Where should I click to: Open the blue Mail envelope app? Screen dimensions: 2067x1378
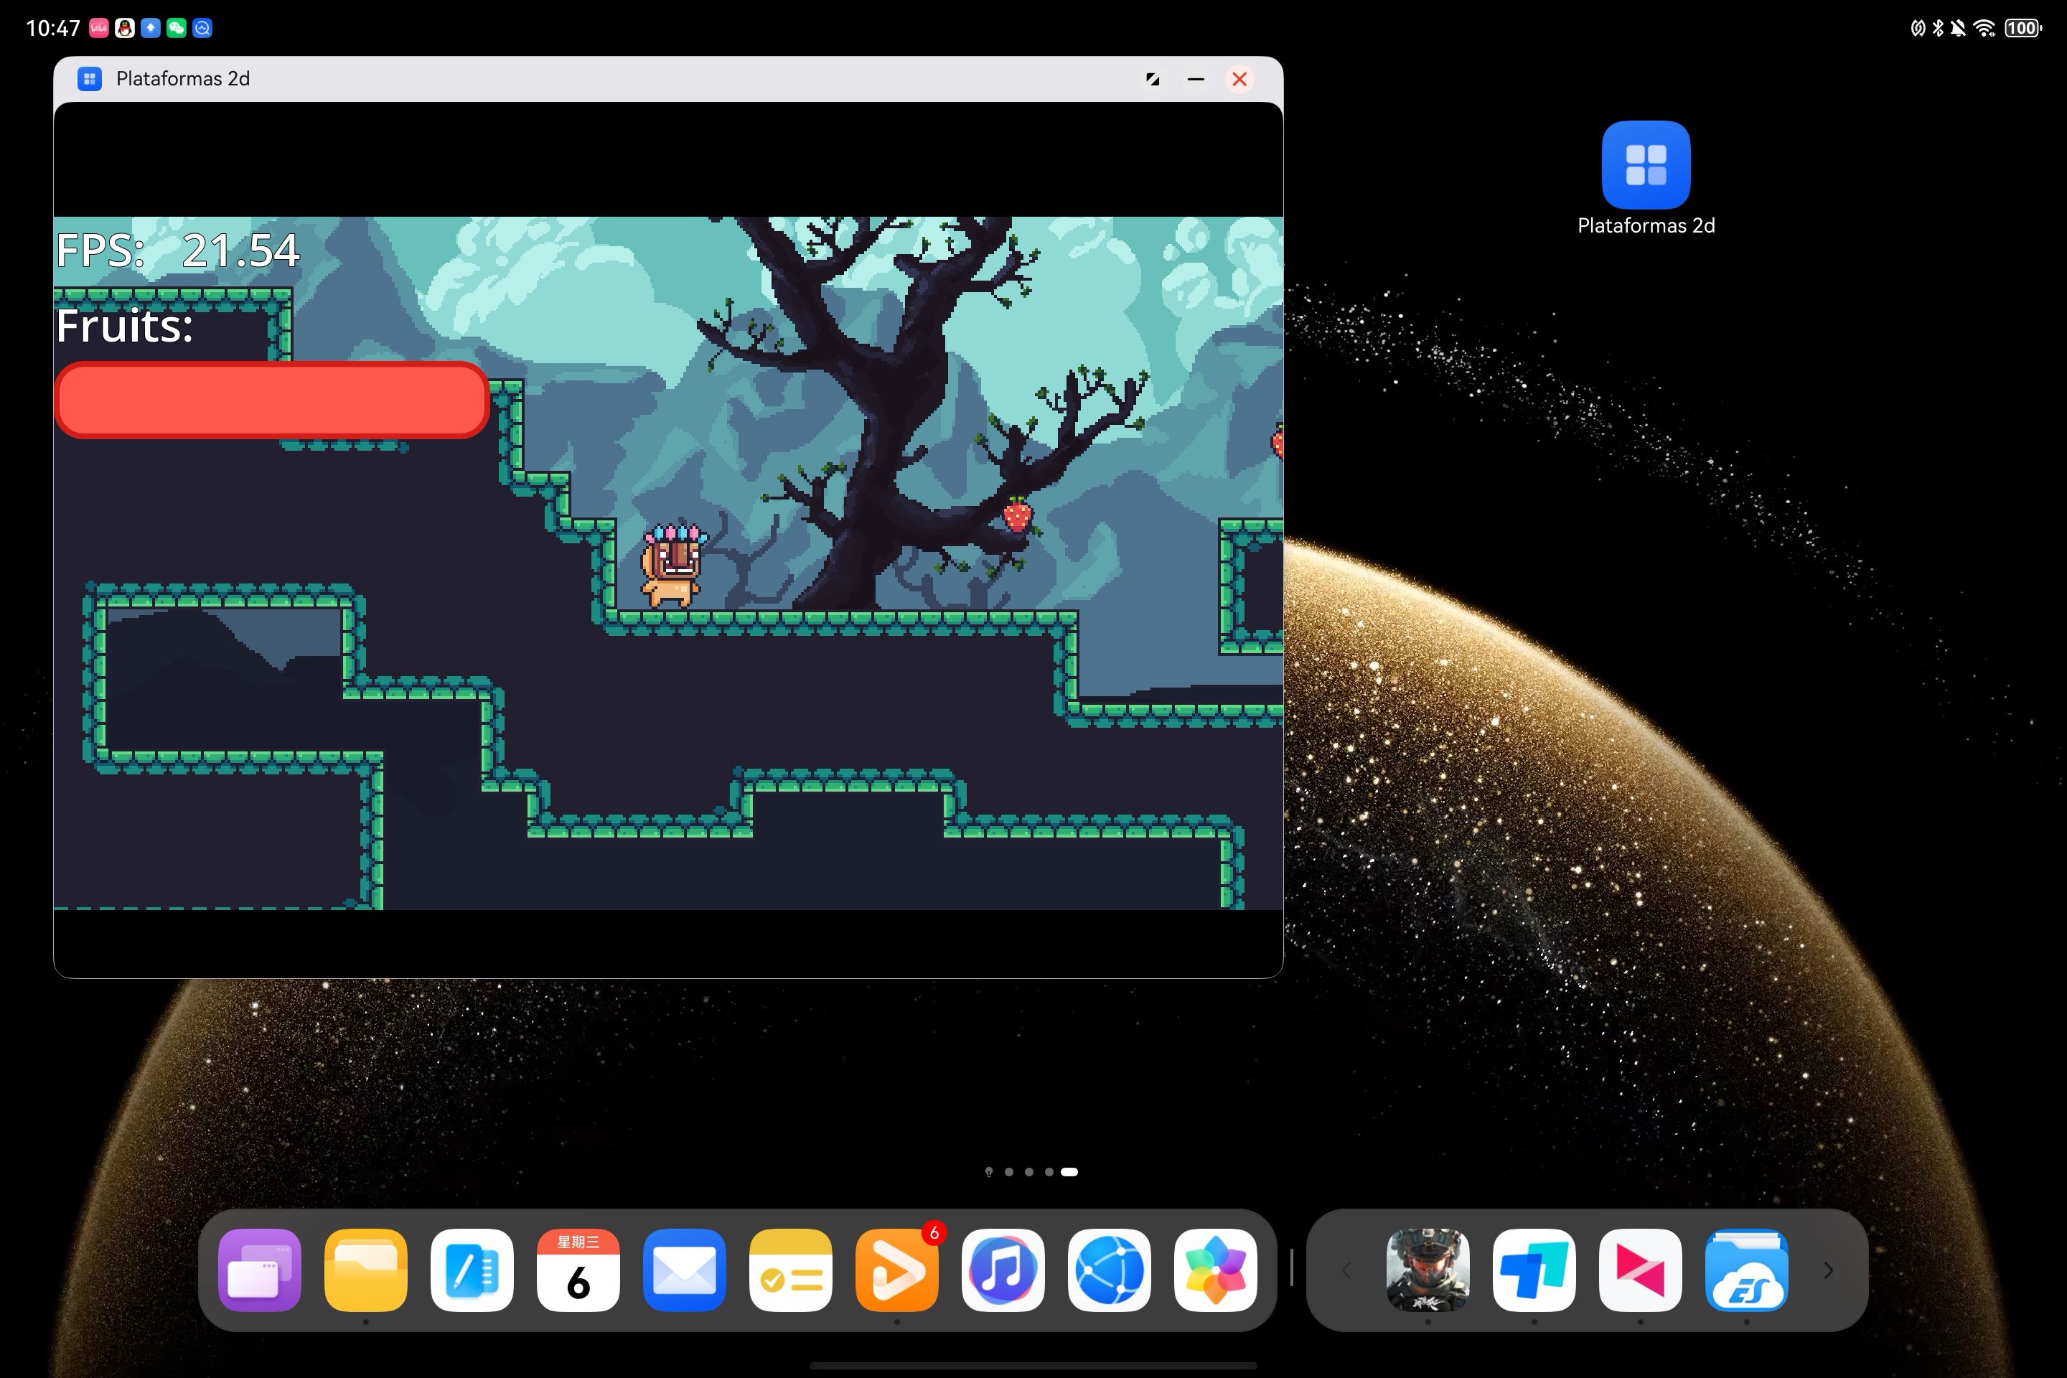pyautogui.click(x=685, y=1270)
